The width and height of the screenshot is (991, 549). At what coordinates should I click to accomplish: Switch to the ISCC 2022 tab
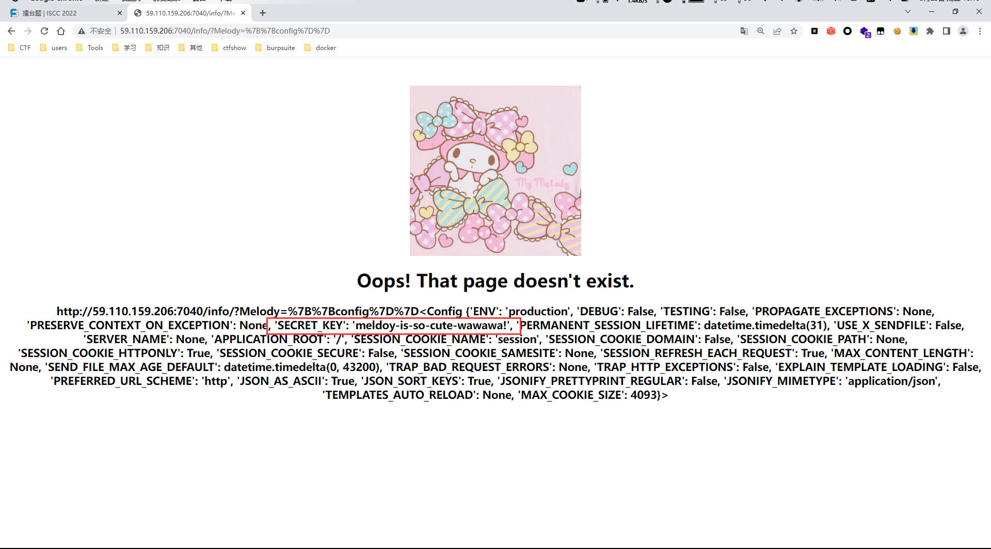[x=65, y=13]
